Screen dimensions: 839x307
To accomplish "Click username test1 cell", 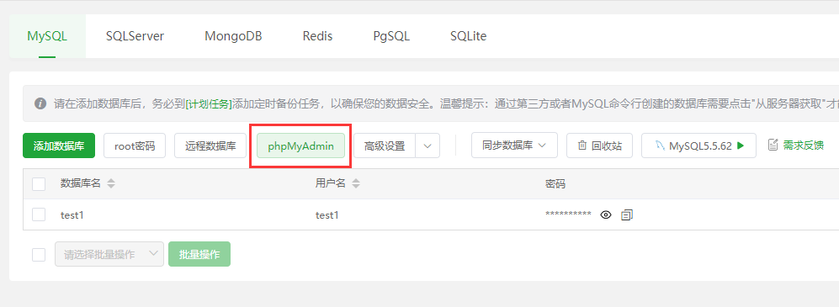I will [327, 215].
